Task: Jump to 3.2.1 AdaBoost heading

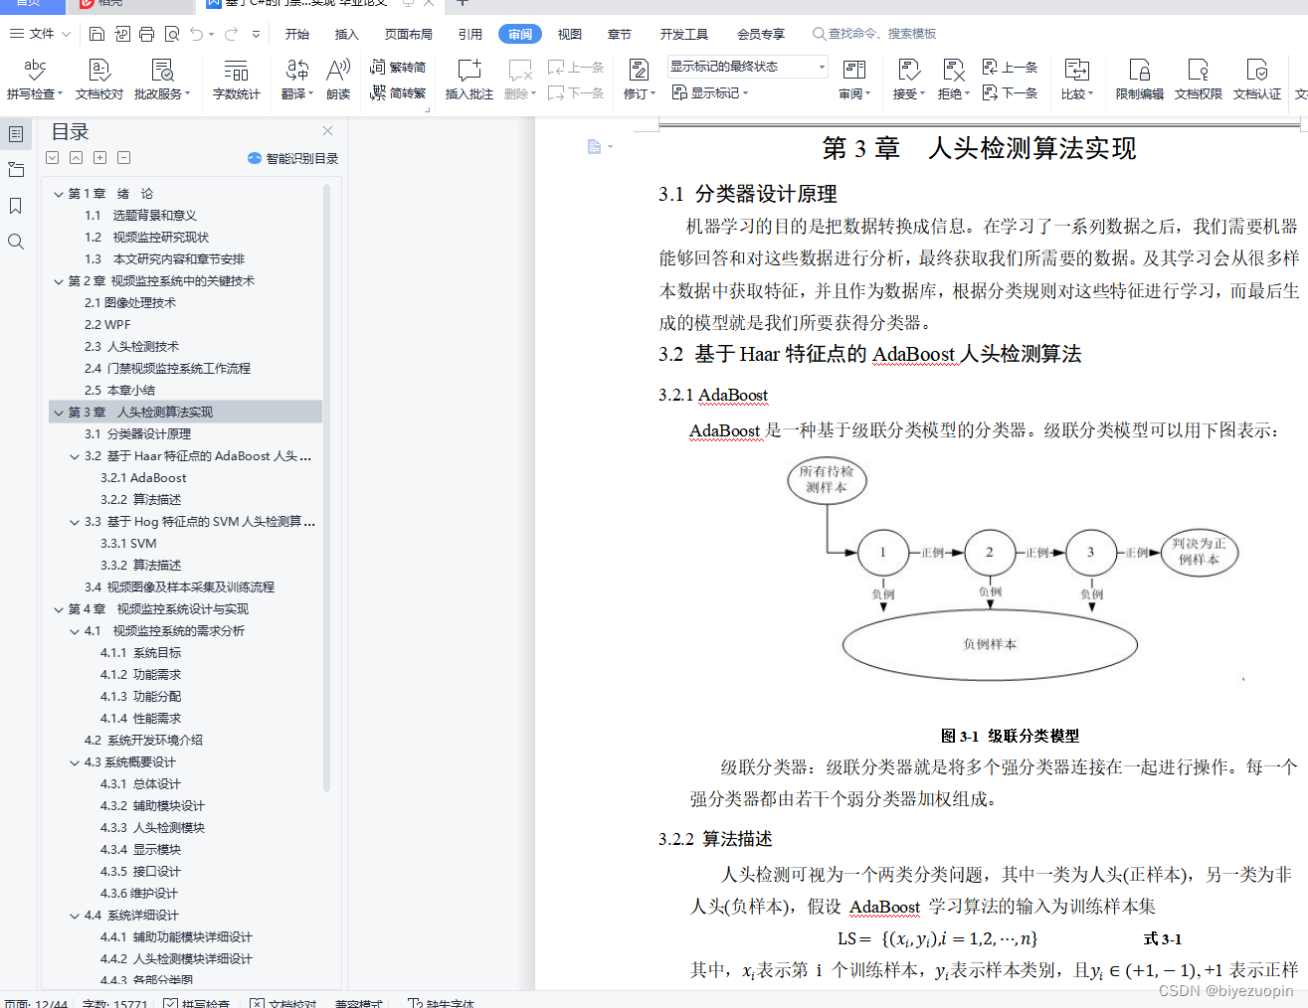Action: click(x=143, y=478)
